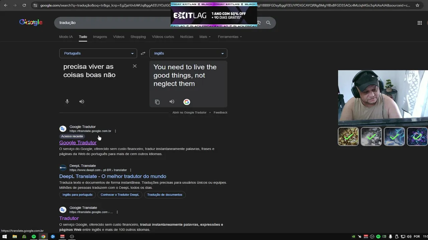Screen dimensions: 428x240
Task: Listen to the Portuguese source text
Action: tap(82, 102)
